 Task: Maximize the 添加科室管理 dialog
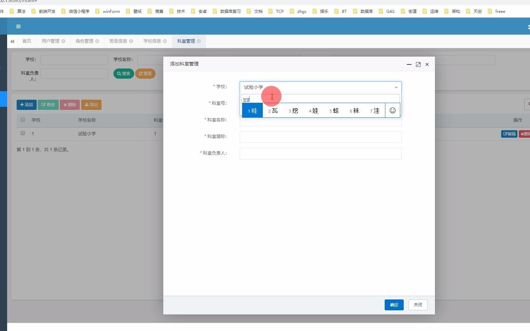click(x=418, y=64)
